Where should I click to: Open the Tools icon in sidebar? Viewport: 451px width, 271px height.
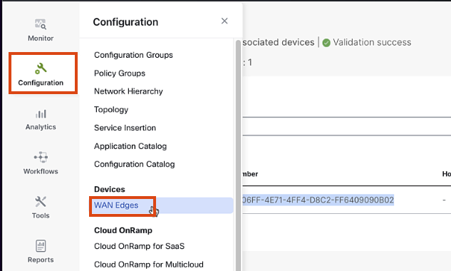pyautogui.click(x=41, y=202)
